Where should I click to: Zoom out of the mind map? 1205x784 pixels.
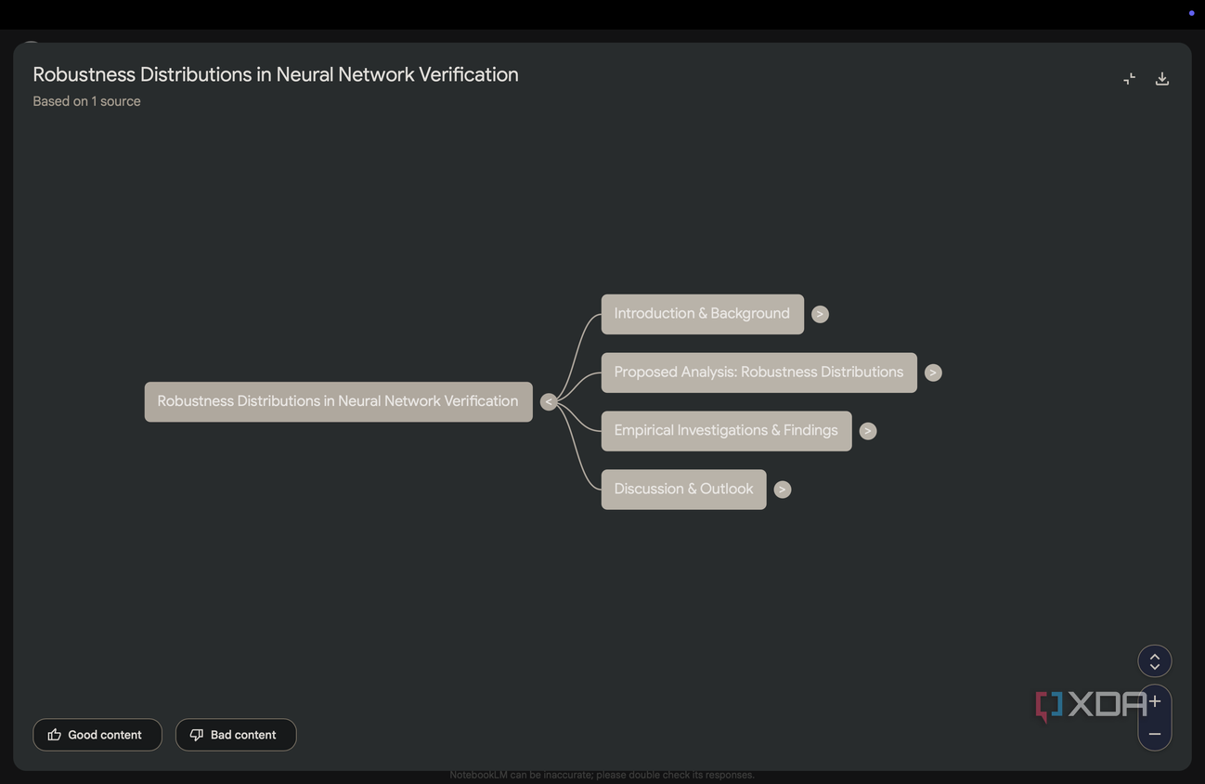(x=1155, y=734)
